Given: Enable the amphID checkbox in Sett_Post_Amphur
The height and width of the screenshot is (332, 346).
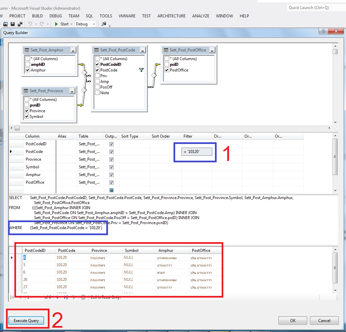Looking at the screenshot, I should click(x=28, y=64).
